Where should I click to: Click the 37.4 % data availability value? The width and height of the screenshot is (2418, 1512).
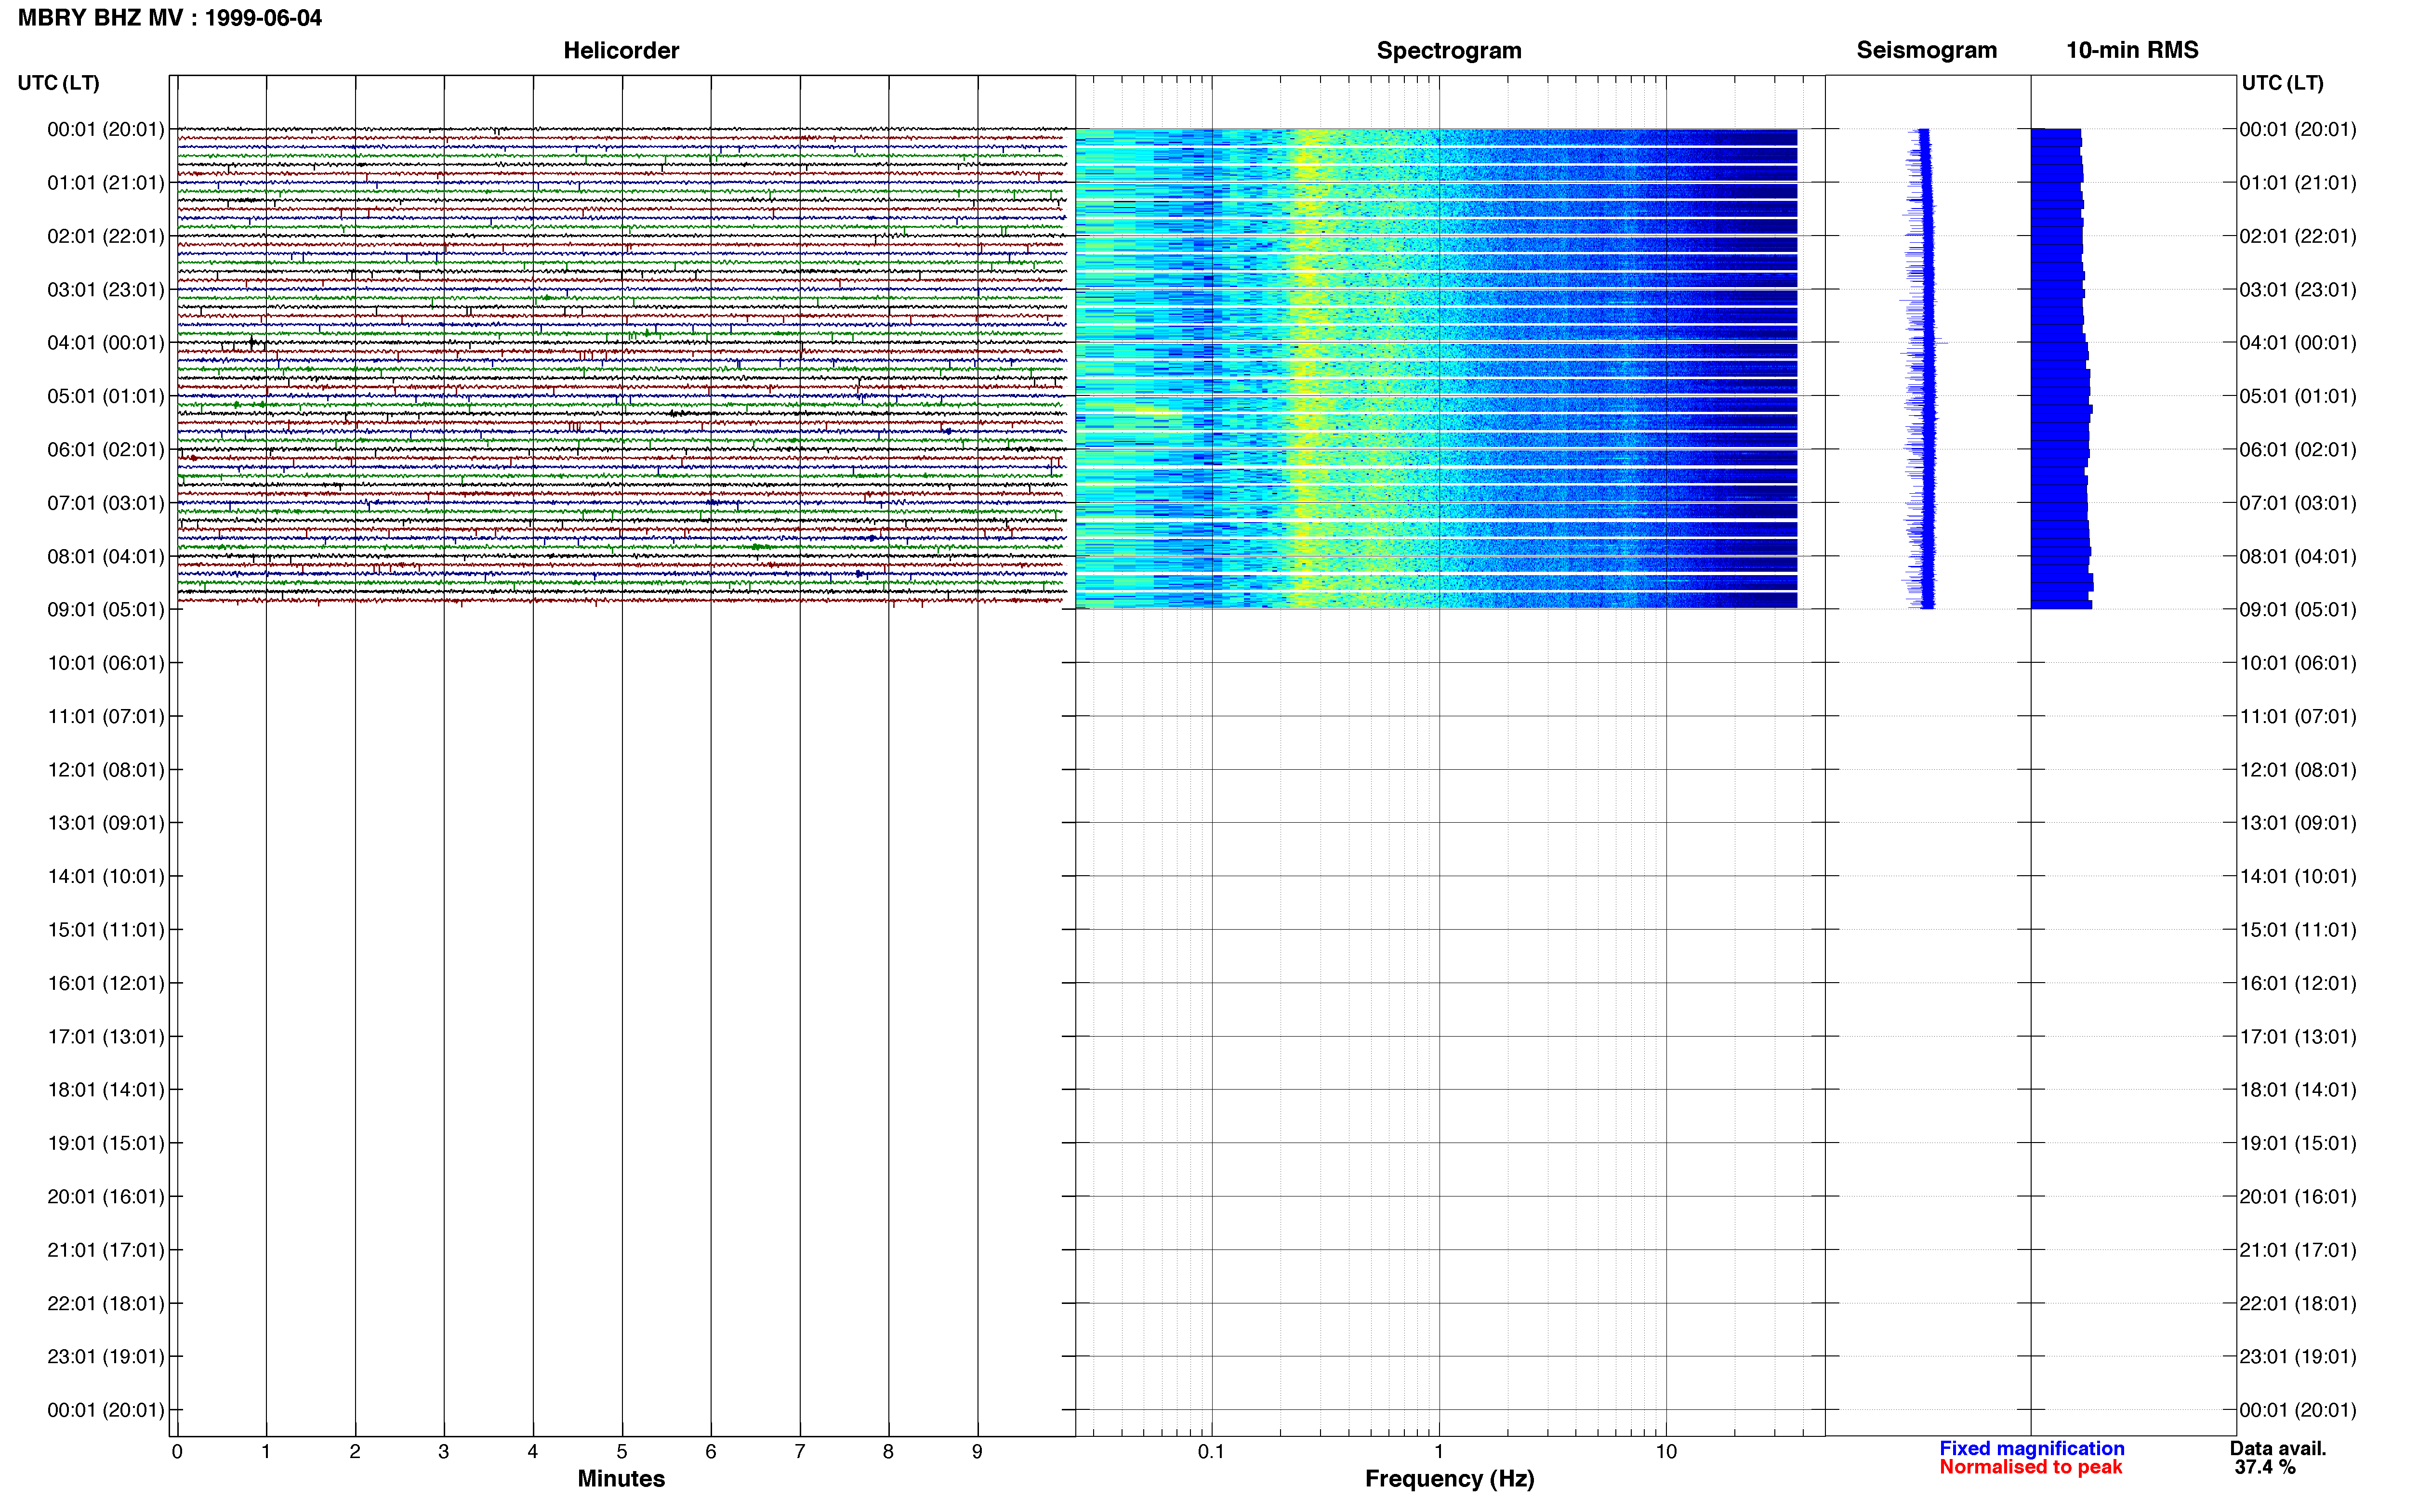point(2265,1468)
